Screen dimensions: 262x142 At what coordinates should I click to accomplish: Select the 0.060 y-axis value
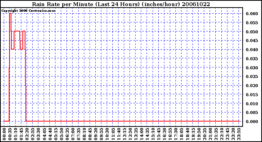(252, 14)
